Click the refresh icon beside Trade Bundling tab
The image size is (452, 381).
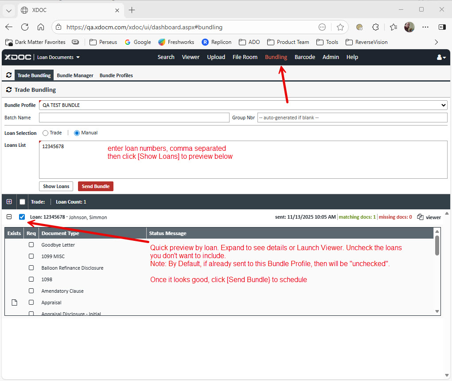9,75
